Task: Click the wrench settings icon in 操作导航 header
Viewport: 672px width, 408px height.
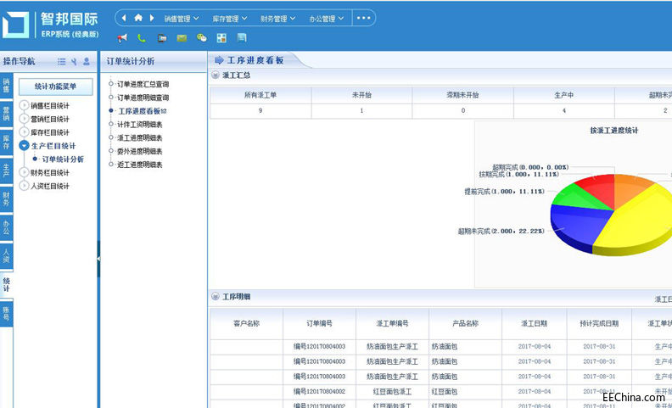Action: point(74,61)
